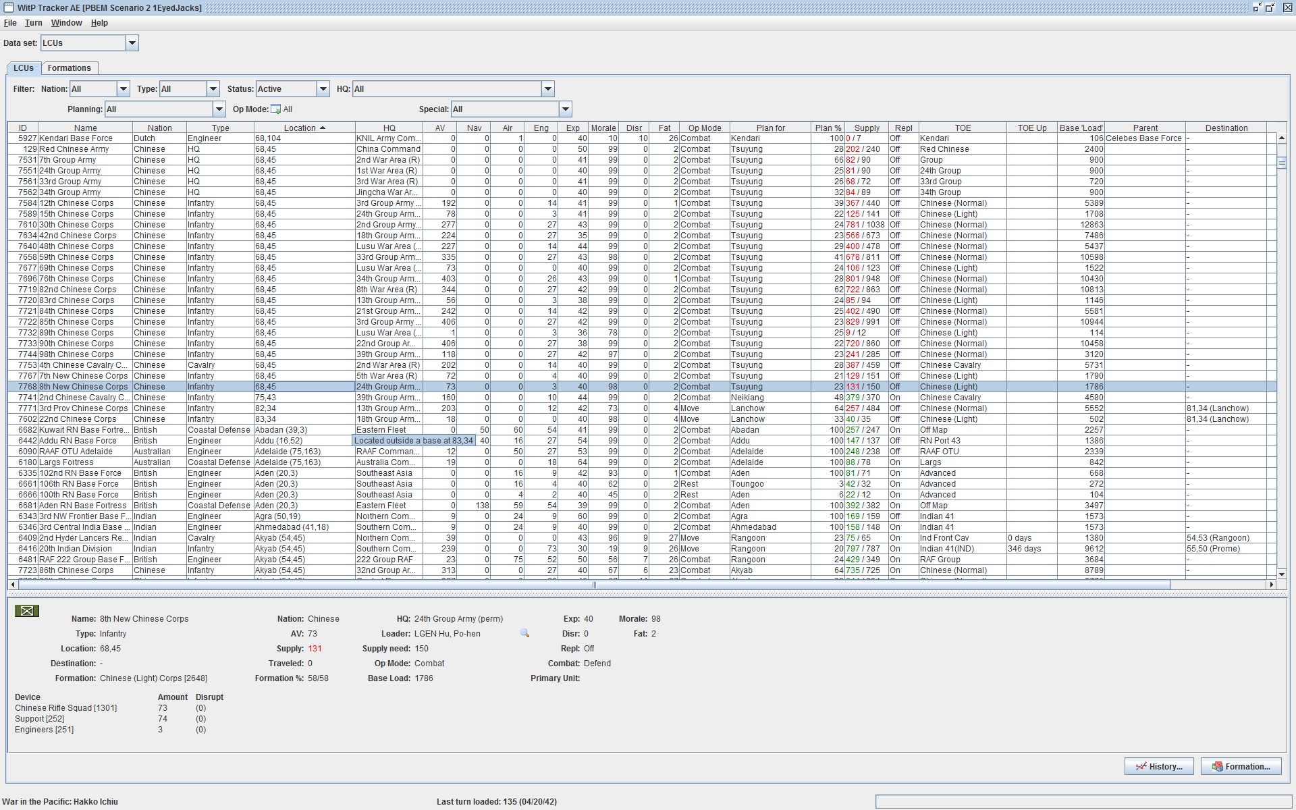Screen dimensions: 1296x810
Task: Open the Formation button
Action: tap(1241, 766)
